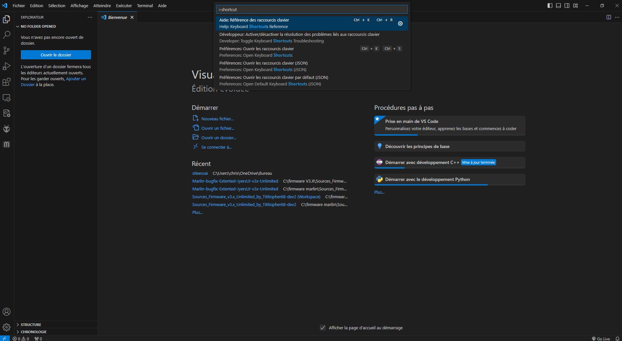
Task: Open the Manage gear icon bottom left
Action: coord(7,327)
